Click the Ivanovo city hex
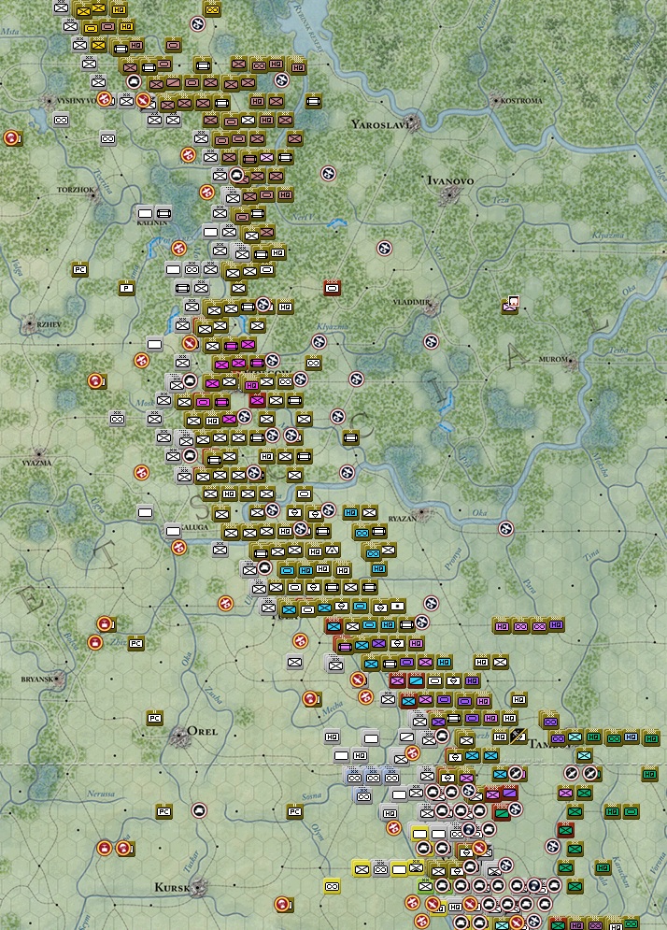The image size is (667, 930). [x=449, y=194]
